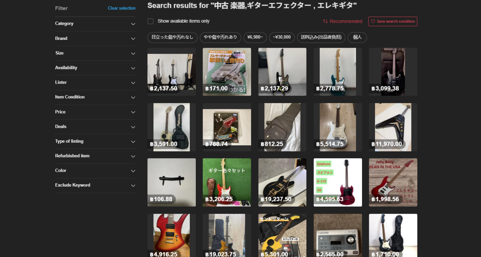Open the ฿171.00 guitar DVD listing

[x=227, y=72]
